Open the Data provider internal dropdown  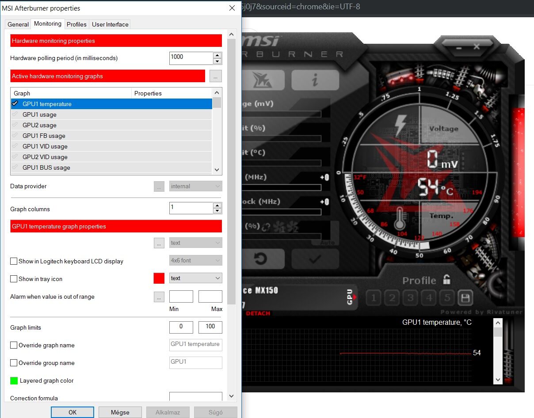195,186
